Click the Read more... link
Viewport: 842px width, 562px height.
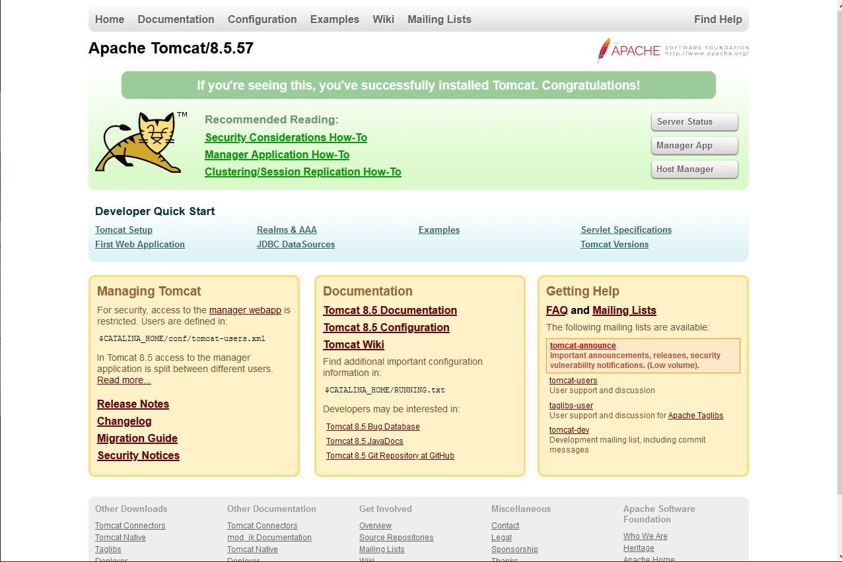pos(123,380)
